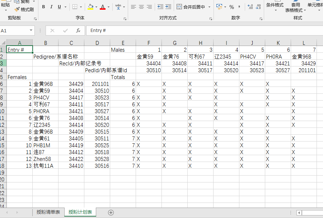
Task: Open borders dropdown arrow
Action: click(x=81, y=7)
